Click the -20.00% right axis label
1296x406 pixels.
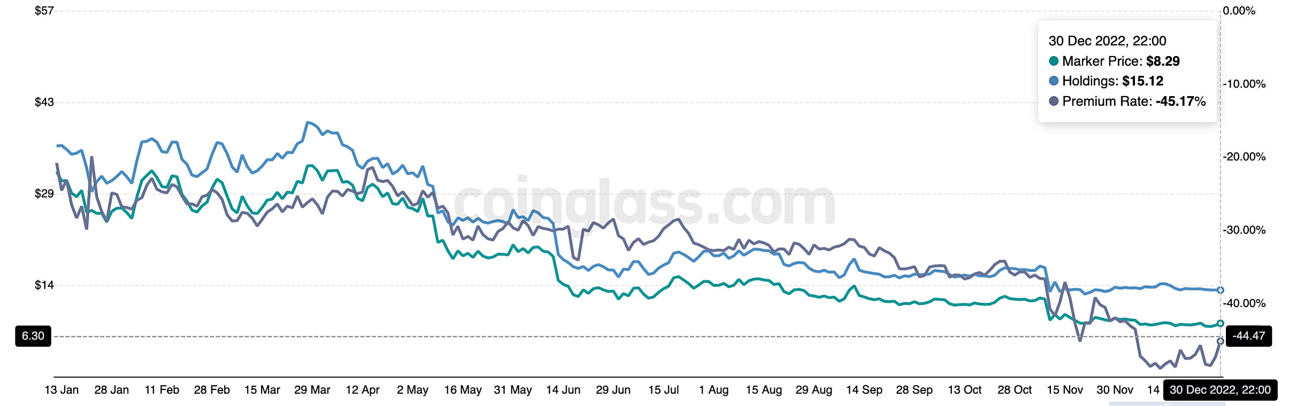(x=1245, y=157)
